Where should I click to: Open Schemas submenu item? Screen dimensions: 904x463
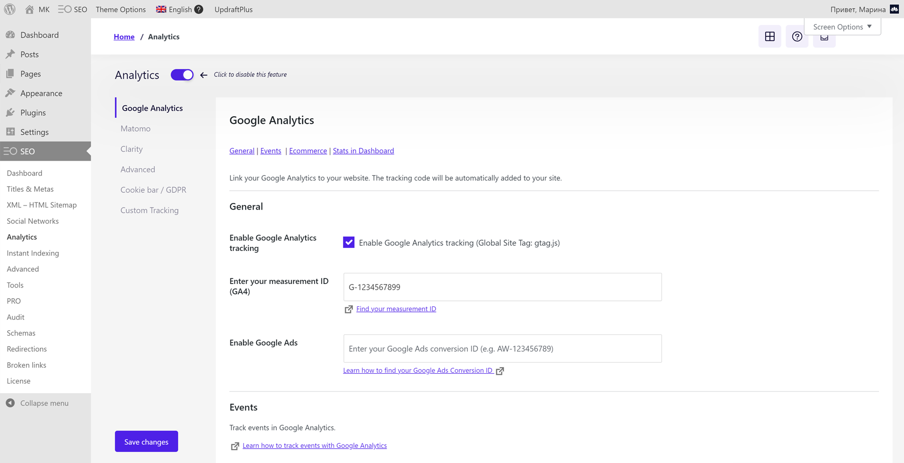(21, 332)
